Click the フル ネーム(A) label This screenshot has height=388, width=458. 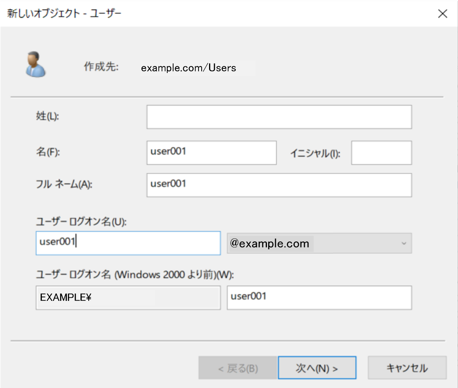click(x=64, y=185)
